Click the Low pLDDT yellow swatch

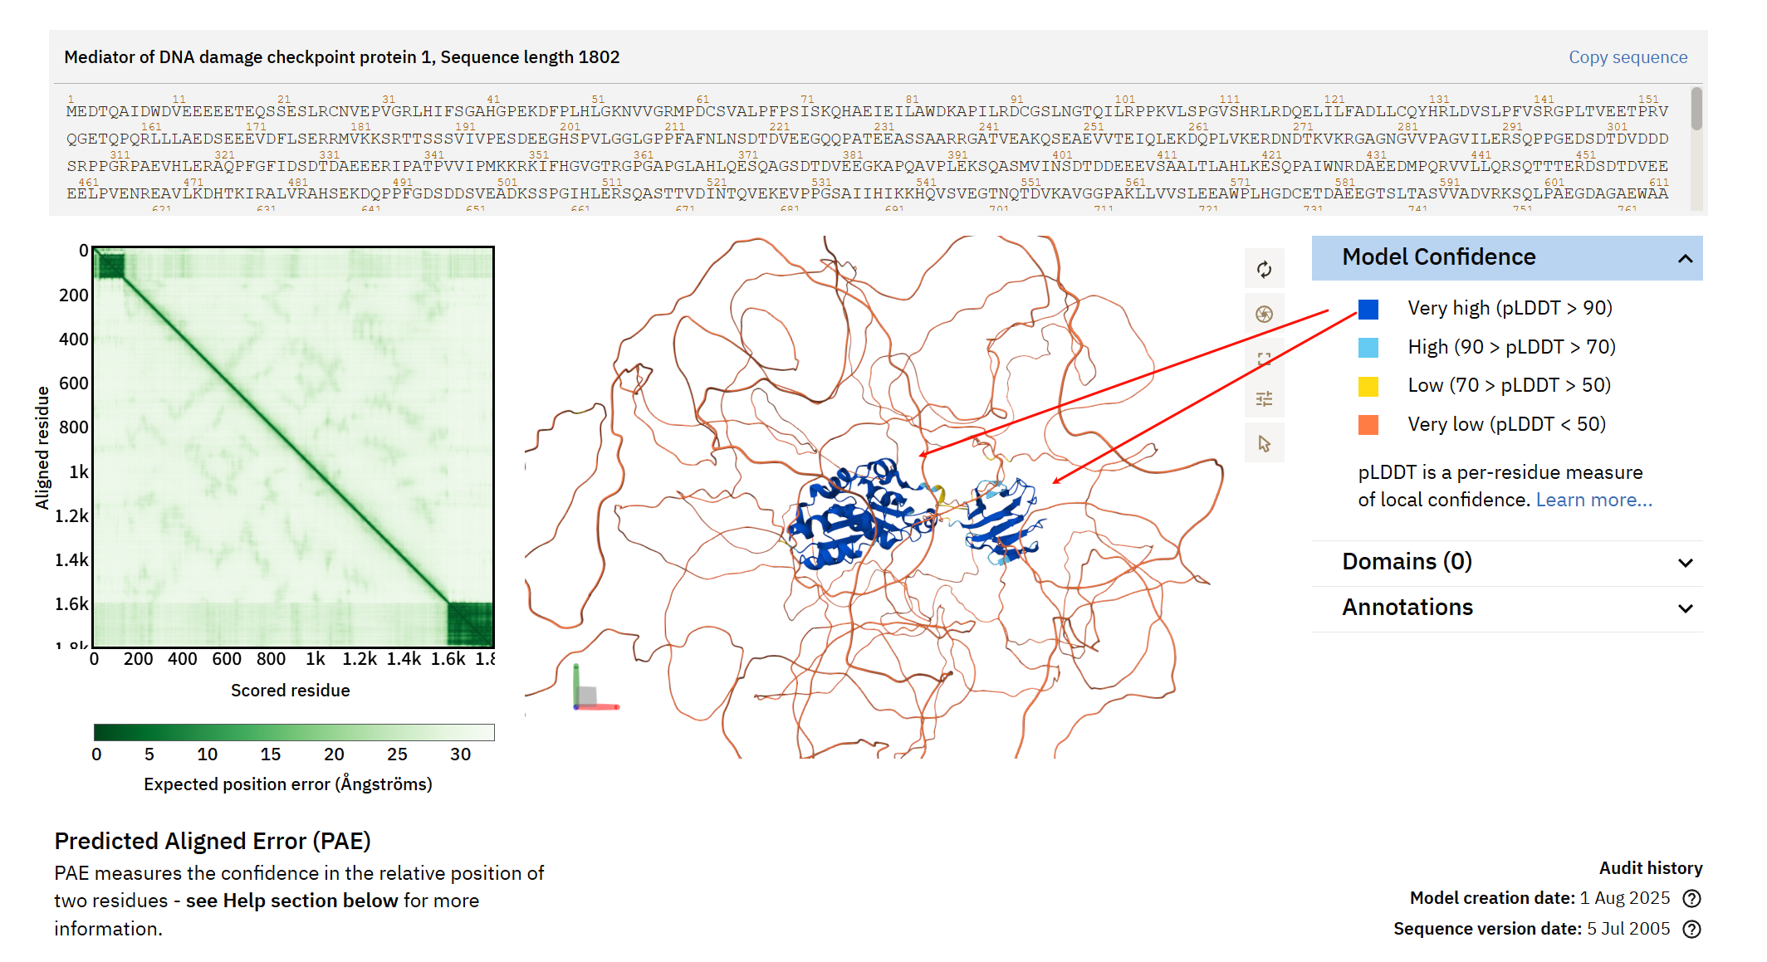1368,386
